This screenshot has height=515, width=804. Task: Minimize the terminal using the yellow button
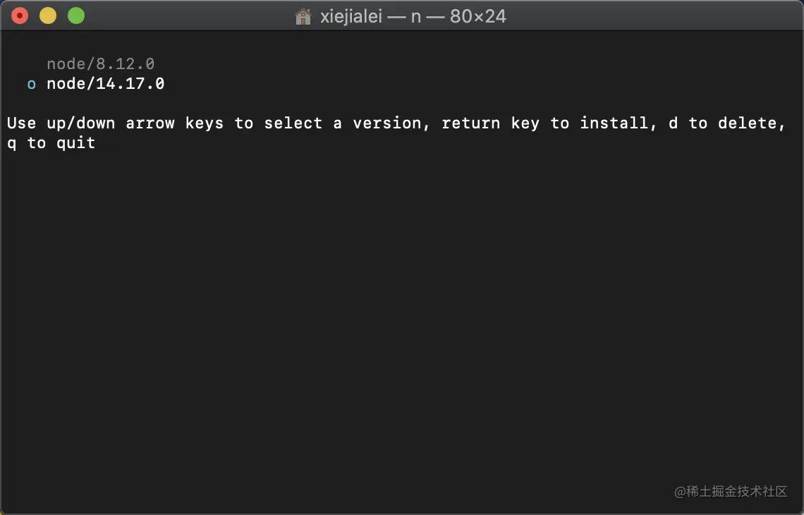pos(48,16)
